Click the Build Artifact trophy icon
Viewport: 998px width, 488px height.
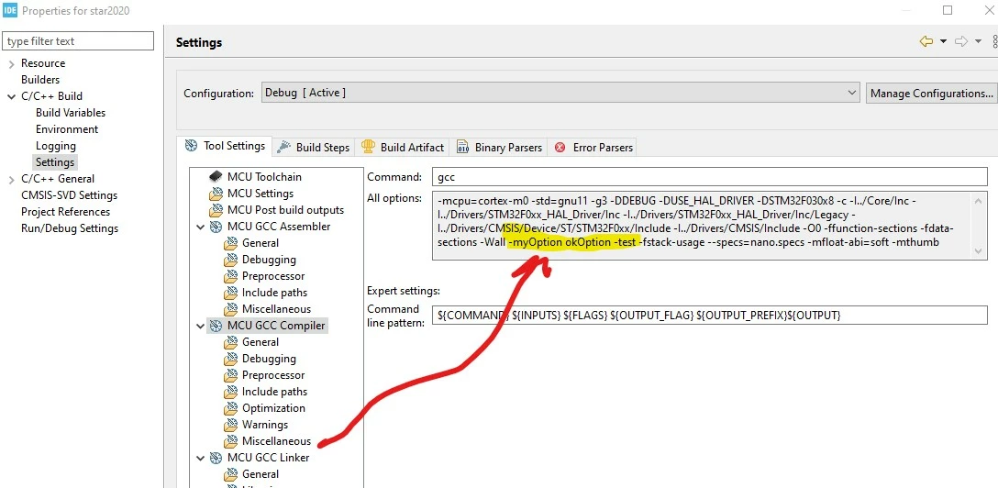tap(368, 147)
